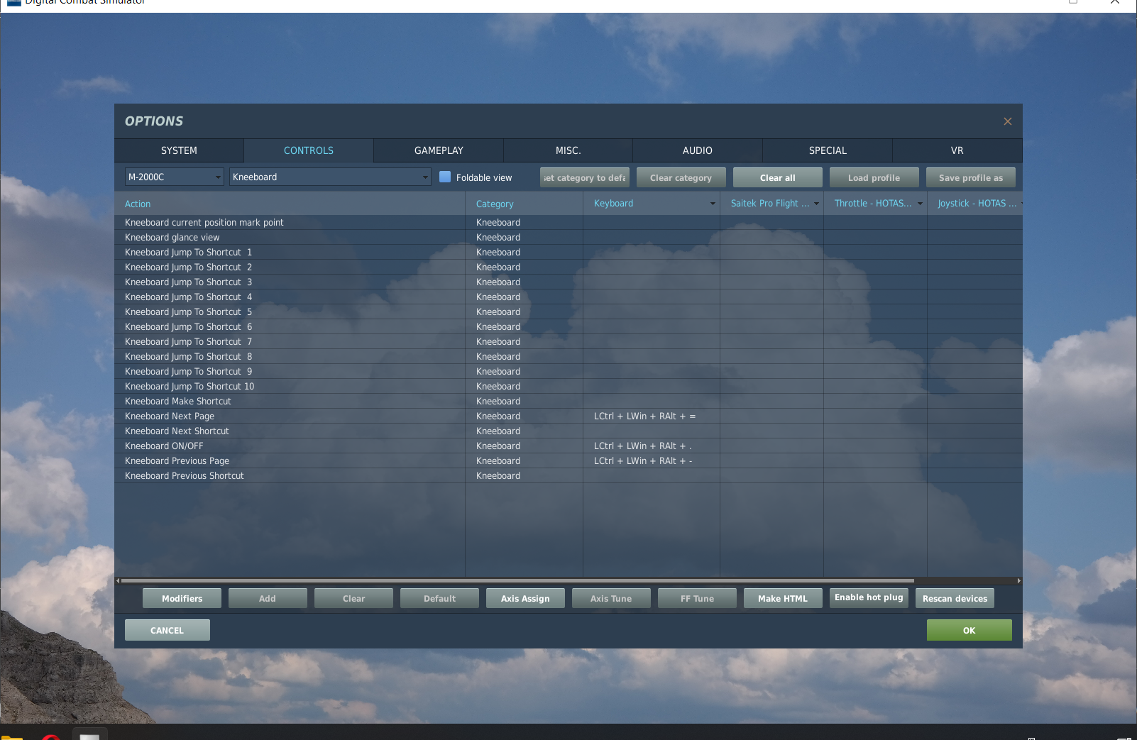Select Kneeboard Jump To Shortcut 5
The height and width of the screenshot is (740, 1137).
pos(568,312)
